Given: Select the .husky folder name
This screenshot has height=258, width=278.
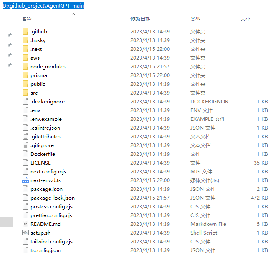Looking at the screenshot, I should [x=38, y=40].
